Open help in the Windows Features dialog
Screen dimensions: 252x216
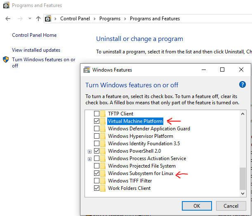pos(243,84)
